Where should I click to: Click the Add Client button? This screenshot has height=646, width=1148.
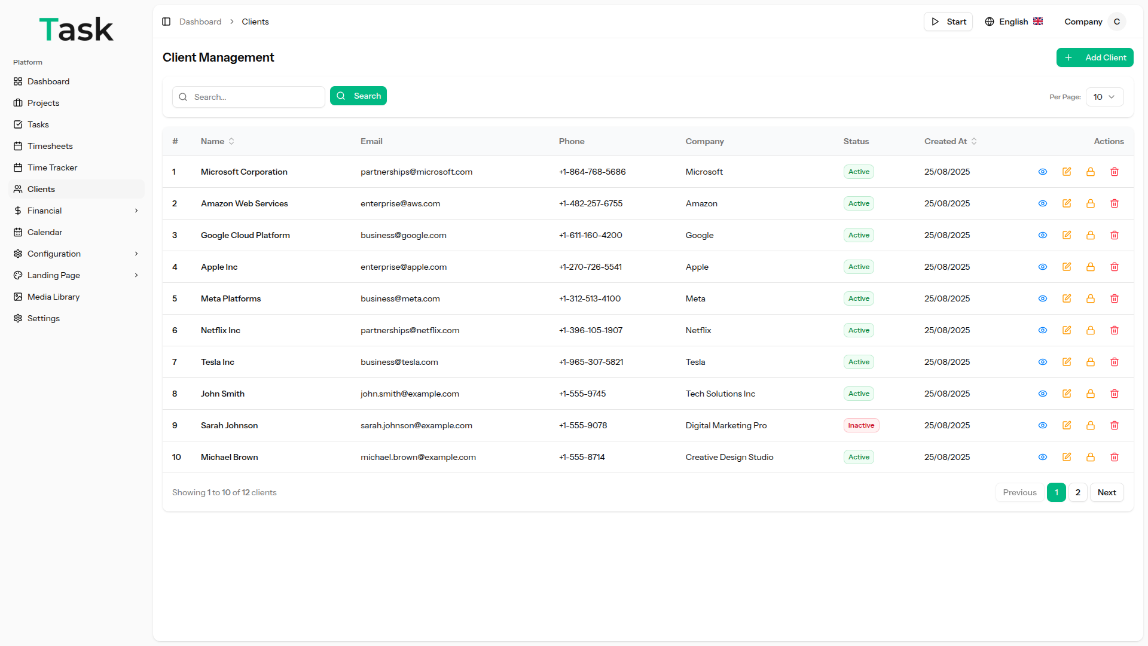click(1095, 57)
